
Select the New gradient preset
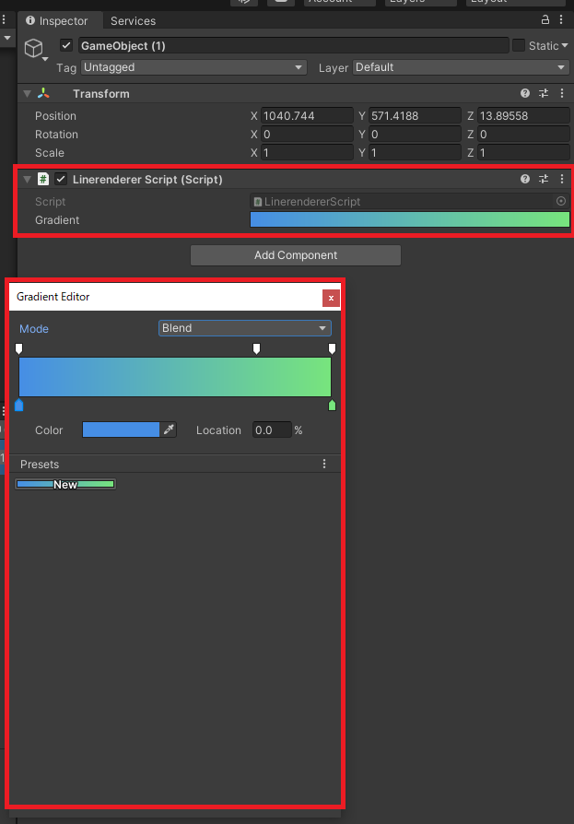pyautogui.click(x=65, y=484)
